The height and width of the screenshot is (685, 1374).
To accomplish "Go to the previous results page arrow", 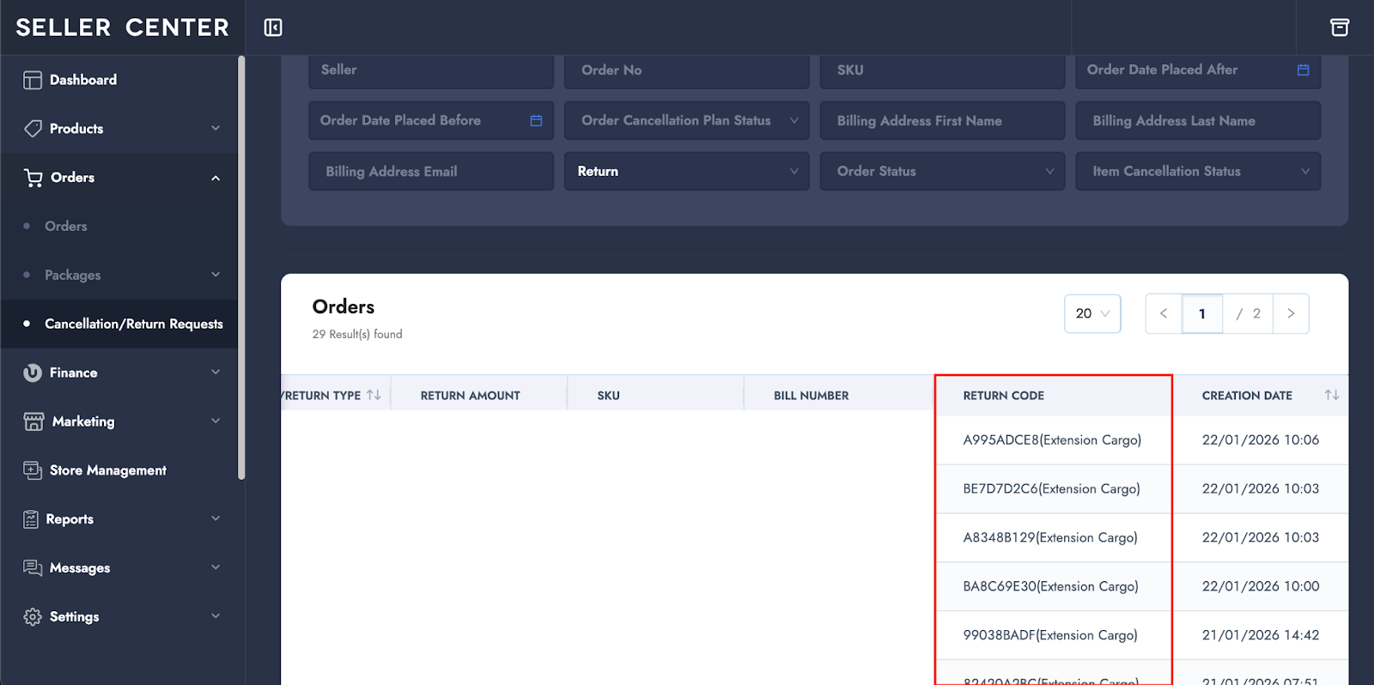I will [x=1164, y=313].
